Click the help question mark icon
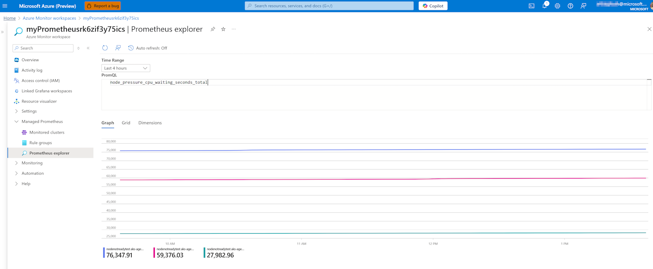 pyautogui.click(x=570, y=6)
